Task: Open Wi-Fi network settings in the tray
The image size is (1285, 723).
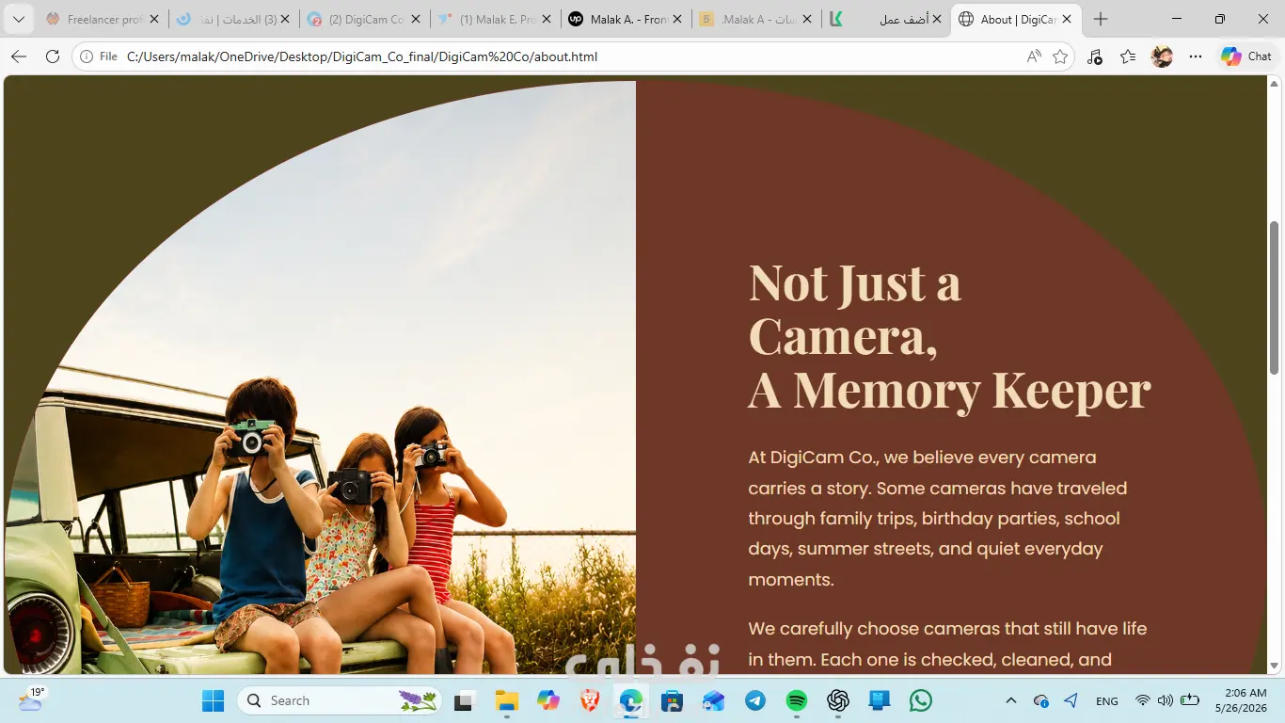Action: (1143, 700)
